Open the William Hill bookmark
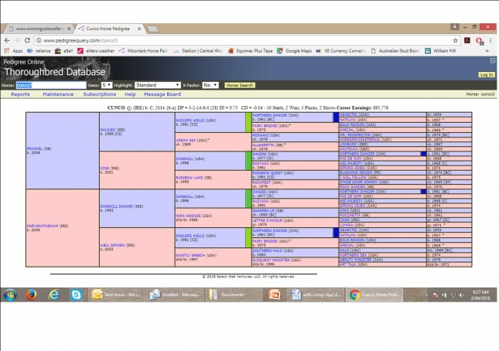 (440, 51)
